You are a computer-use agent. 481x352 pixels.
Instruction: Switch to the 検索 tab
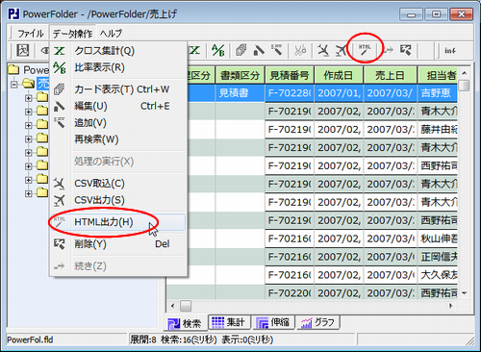187,323
